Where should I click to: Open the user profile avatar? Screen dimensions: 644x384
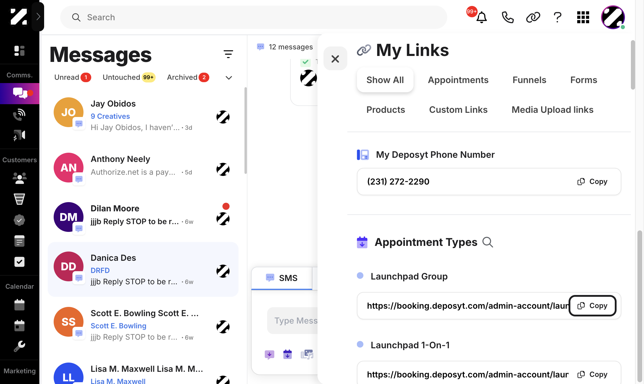[613, 17]
